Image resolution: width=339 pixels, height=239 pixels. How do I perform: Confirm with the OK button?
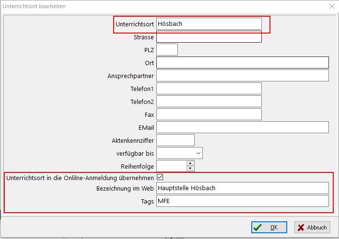point(269,227)
